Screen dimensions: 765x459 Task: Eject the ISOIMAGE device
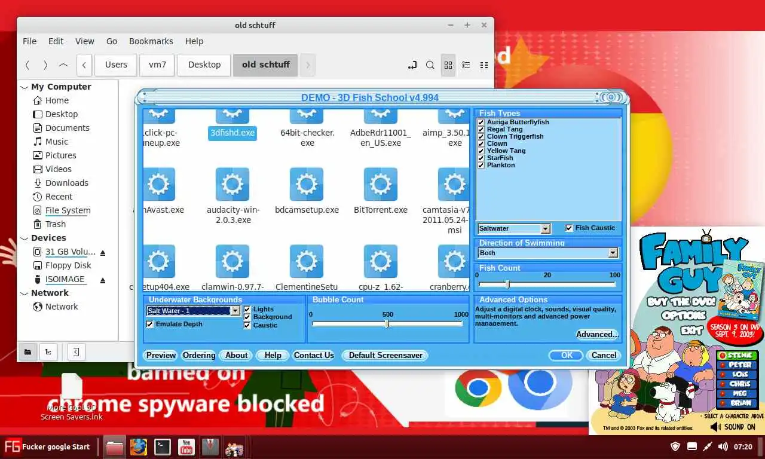[102, 280]
